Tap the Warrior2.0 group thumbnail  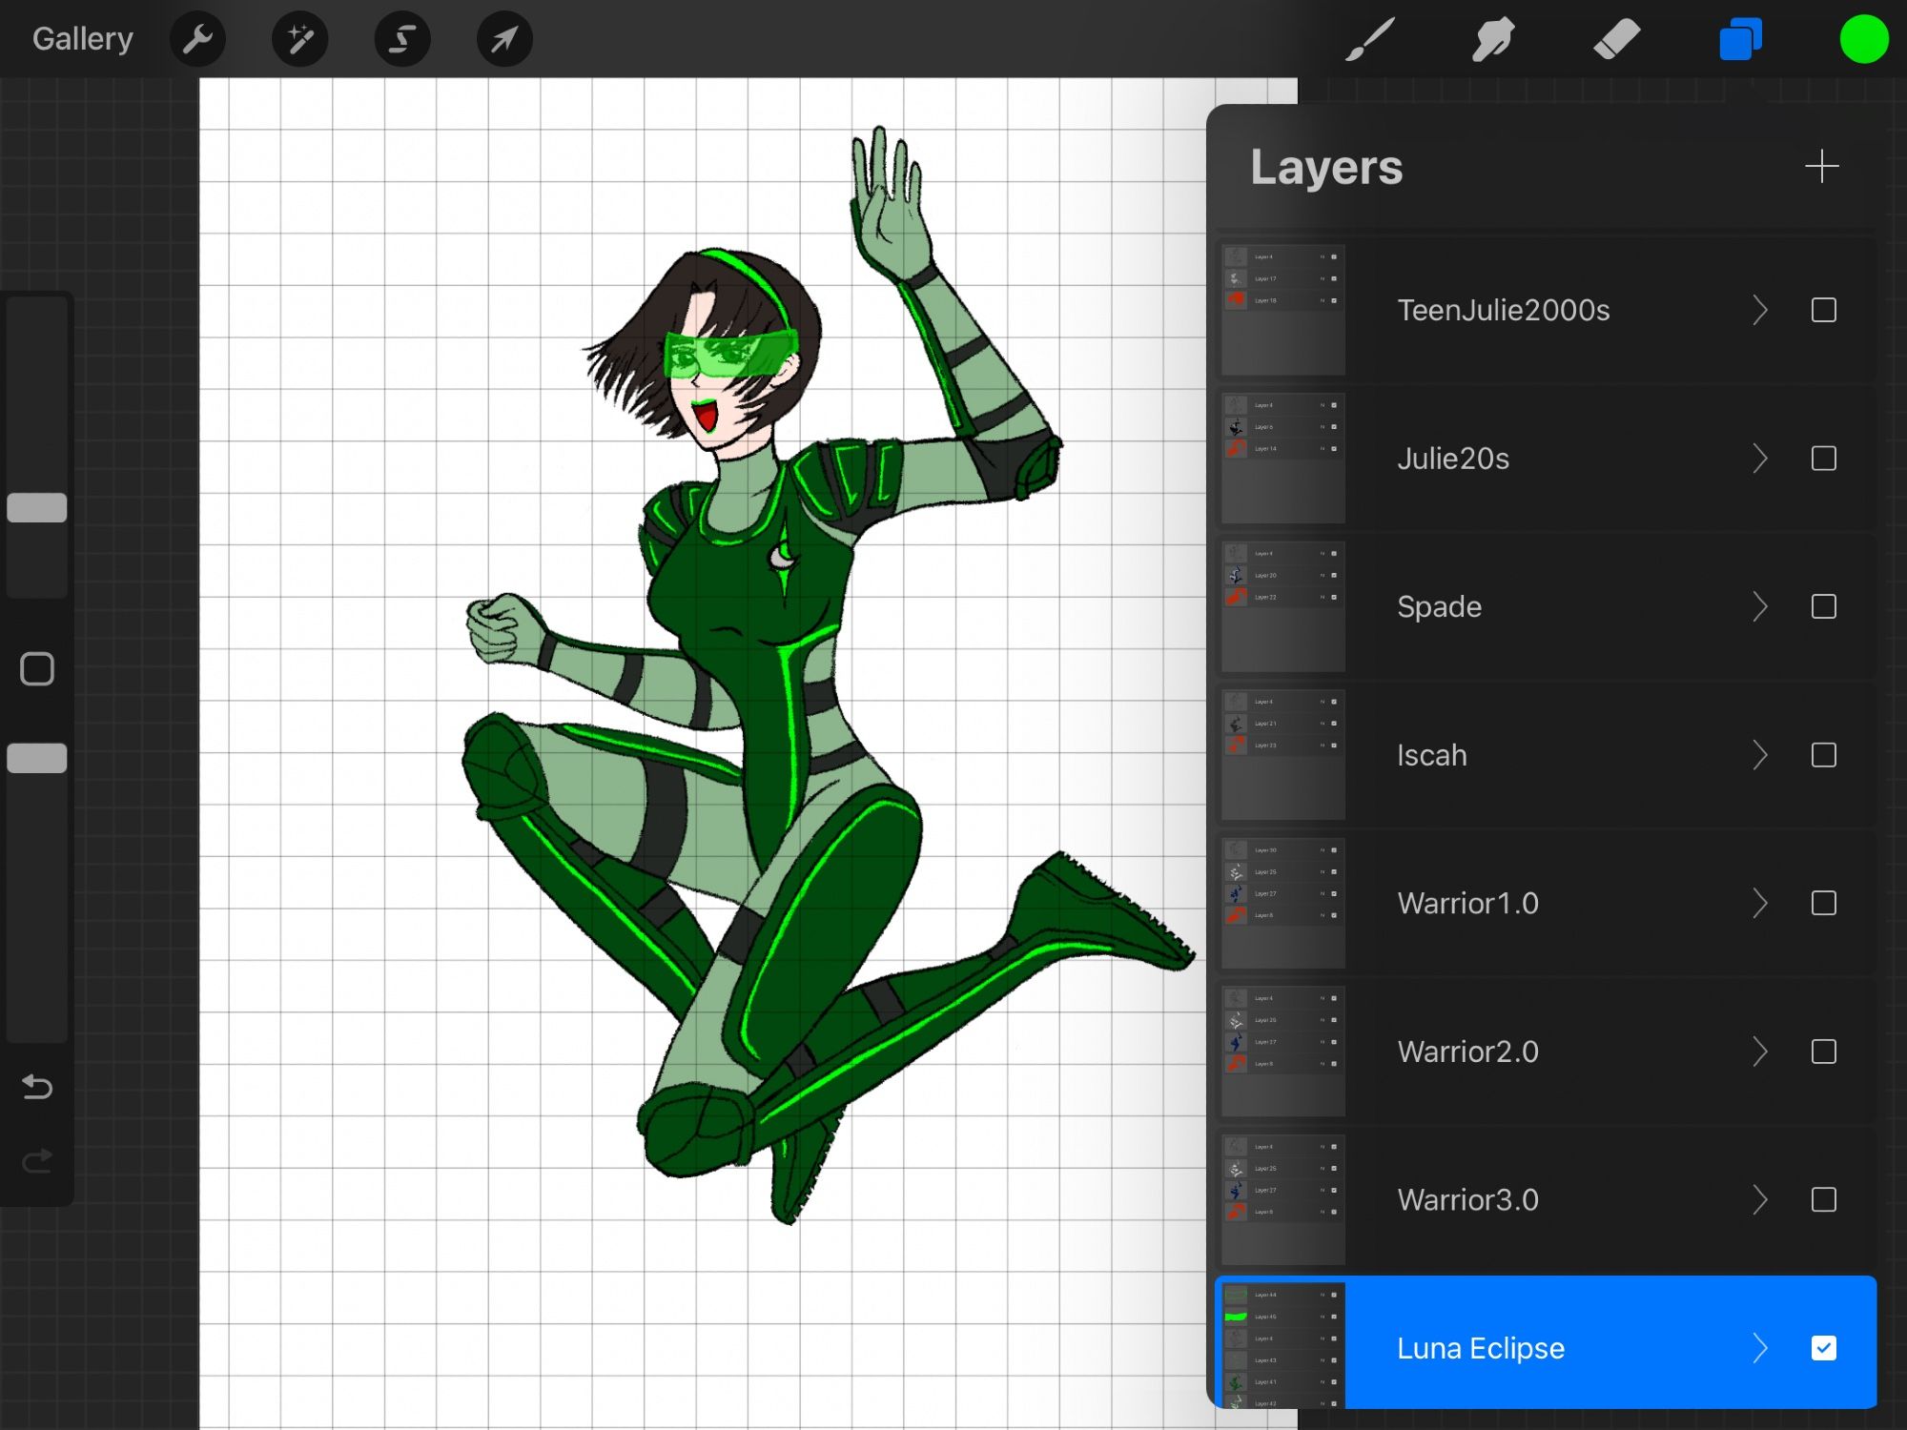click(x=1282, y=1052)
